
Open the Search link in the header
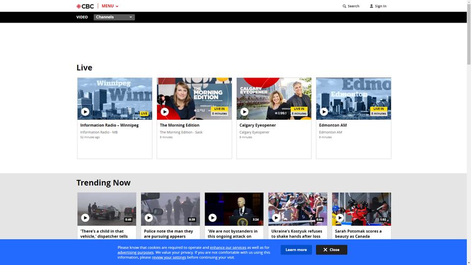pos(351,6)
